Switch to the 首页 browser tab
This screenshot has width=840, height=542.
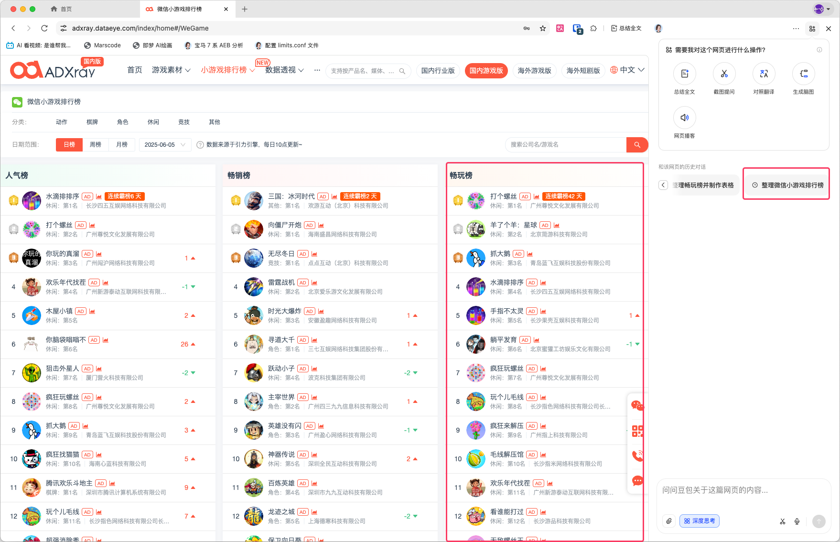click(x=66, y=9)
